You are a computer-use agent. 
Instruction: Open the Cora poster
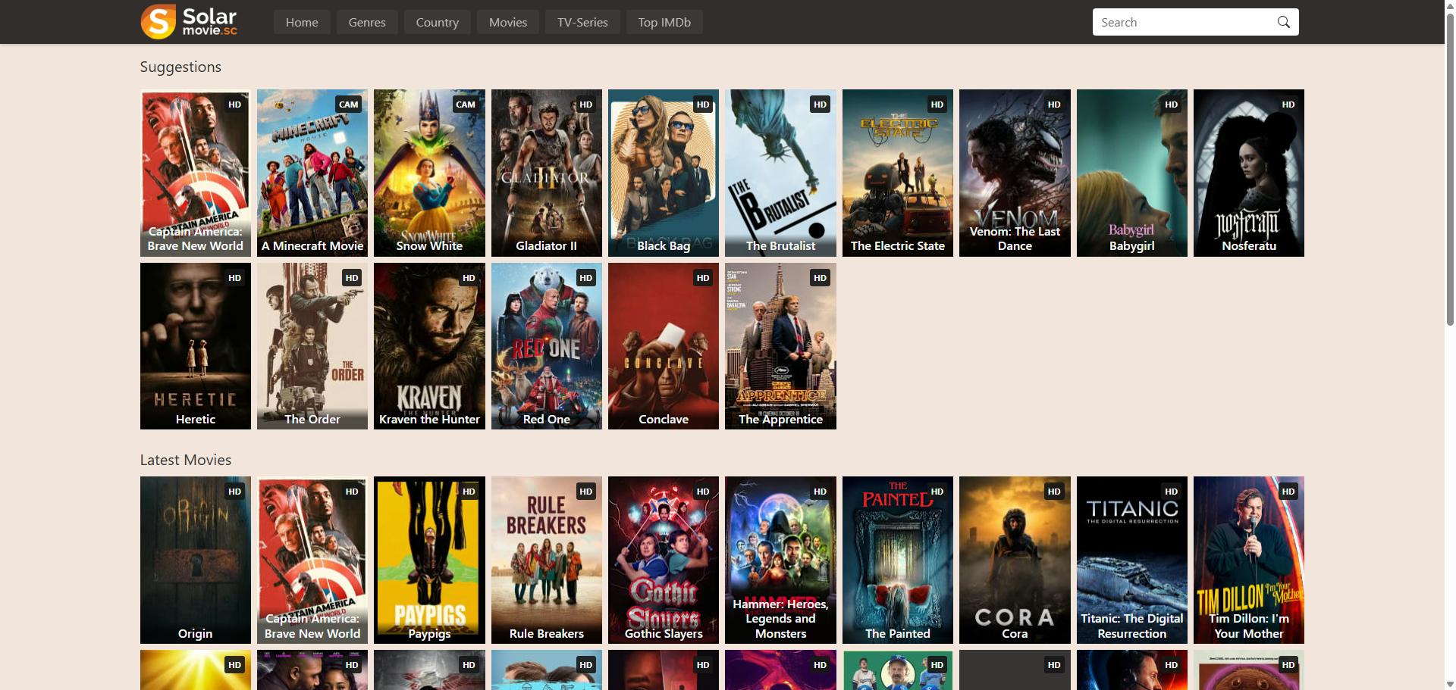1015,560
